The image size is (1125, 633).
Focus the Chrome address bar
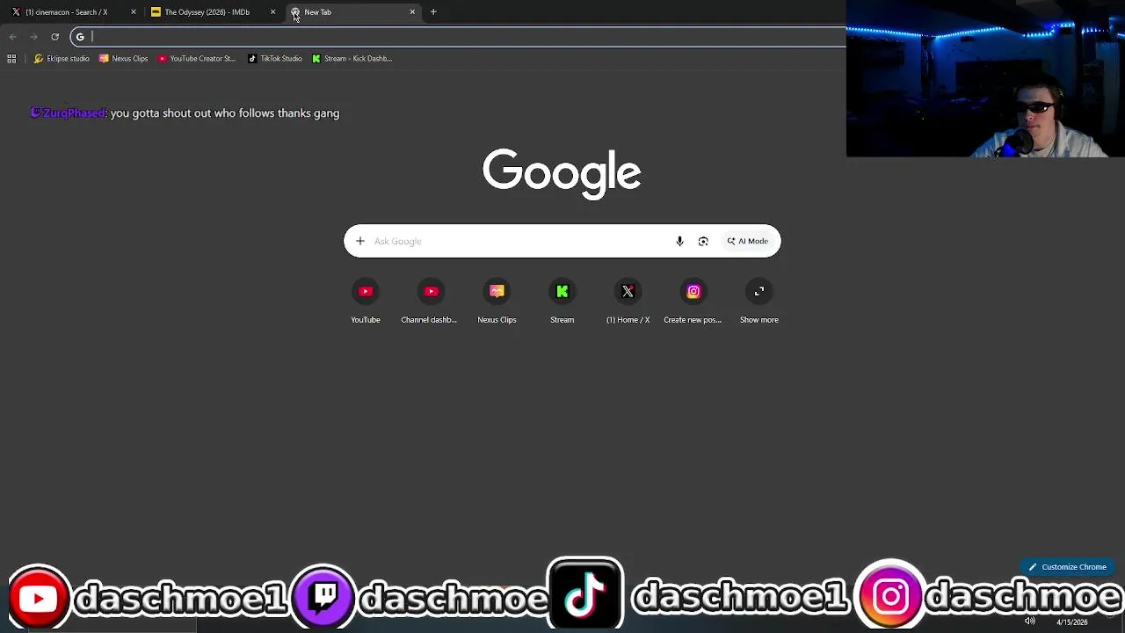click(457, 37)
